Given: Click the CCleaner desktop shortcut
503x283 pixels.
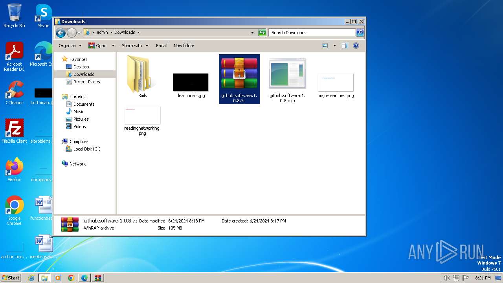Looking at the screenshot, I should tap(14, 93).
